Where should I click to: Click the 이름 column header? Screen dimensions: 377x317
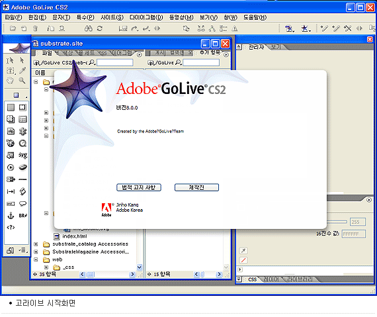point(40,73)
